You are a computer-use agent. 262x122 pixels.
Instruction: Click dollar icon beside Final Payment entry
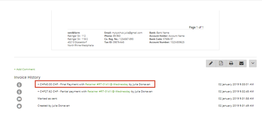coord(19,85)
